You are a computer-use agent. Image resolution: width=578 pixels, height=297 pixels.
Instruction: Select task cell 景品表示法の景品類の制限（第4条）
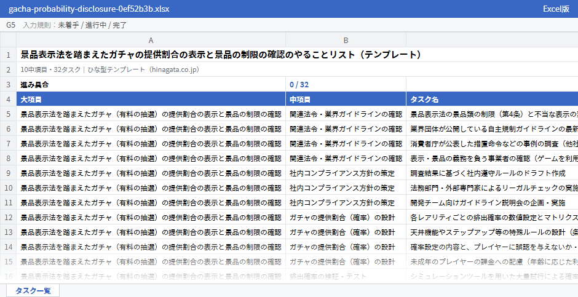click(x=492, y=114)
